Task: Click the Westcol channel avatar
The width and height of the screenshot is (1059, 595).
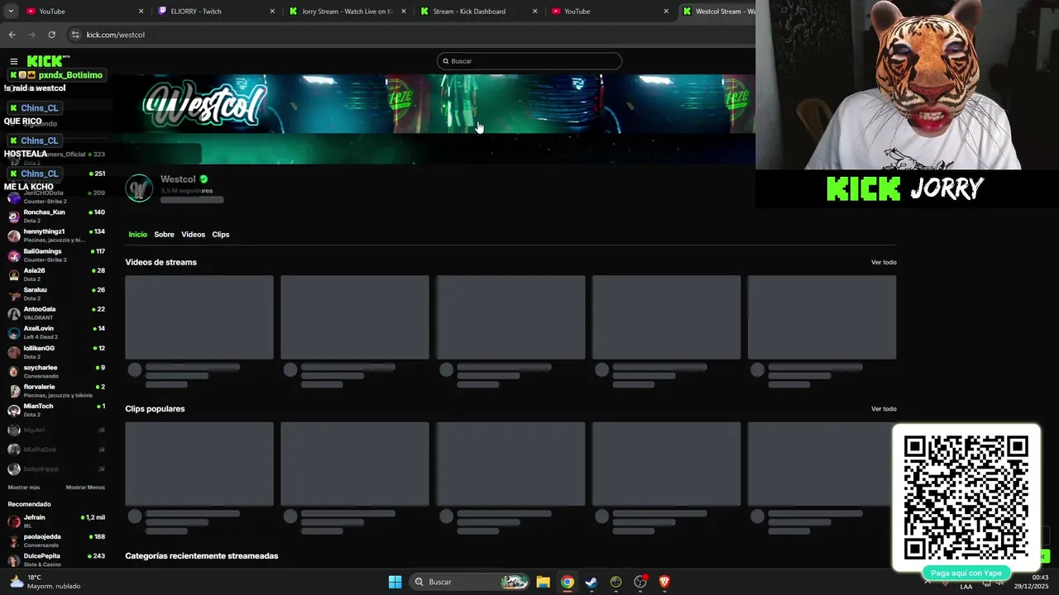Action: [139, 188]
